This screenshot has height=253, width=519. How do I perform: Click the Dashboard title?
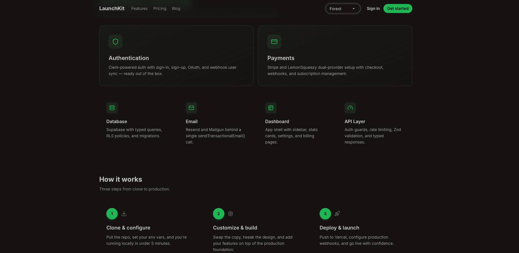pyautogui.click(x=277, y=121)
